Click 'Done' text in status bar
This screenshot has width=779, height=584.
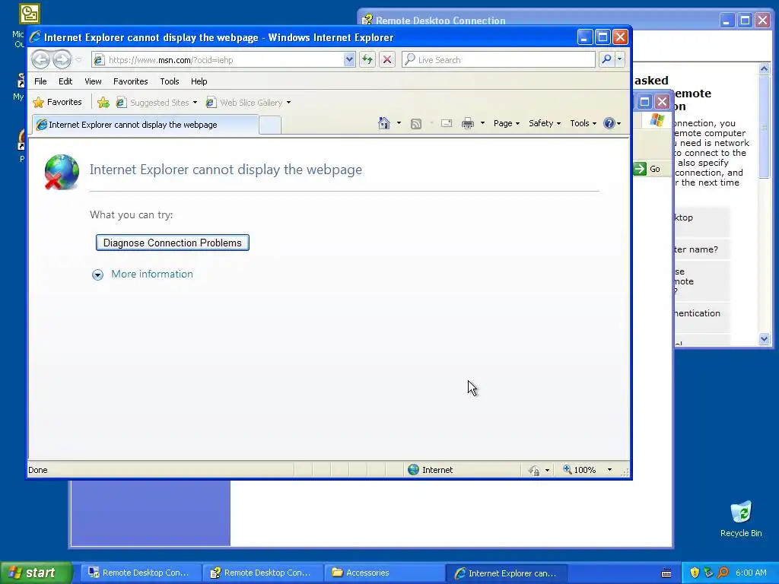38,470
